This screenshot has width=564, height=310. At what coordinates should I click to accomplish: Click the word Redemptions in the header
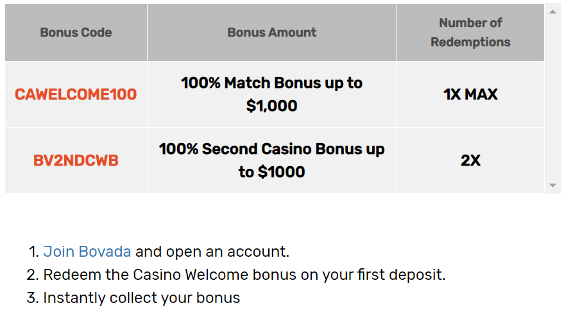(470, 42)
